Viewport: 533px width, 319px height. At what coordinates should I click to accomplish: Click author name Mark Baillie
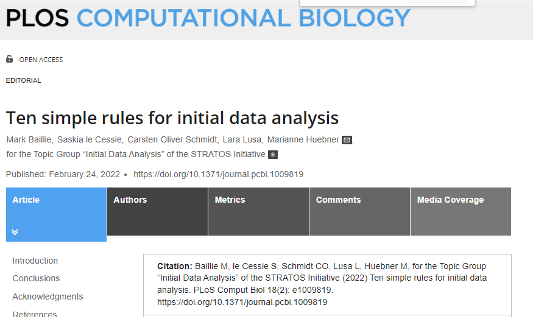[29, 139]
